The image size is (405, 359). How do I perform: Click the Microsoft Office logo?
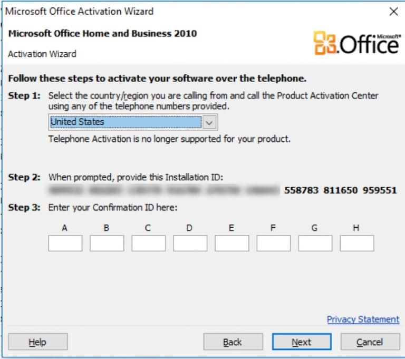click(x=356, y=43)
